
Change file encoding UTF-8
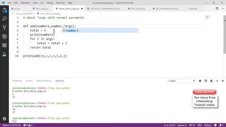coord(192,125)
